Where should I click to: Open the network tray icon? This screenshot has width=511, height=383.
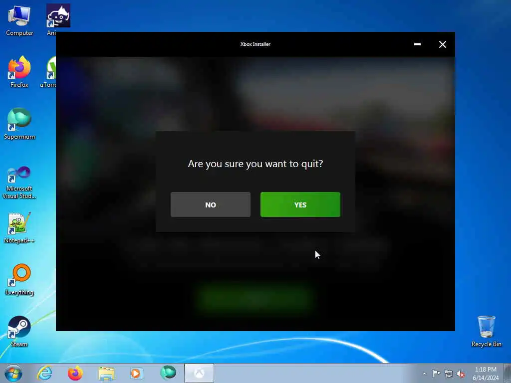click(x=449, y=374)
